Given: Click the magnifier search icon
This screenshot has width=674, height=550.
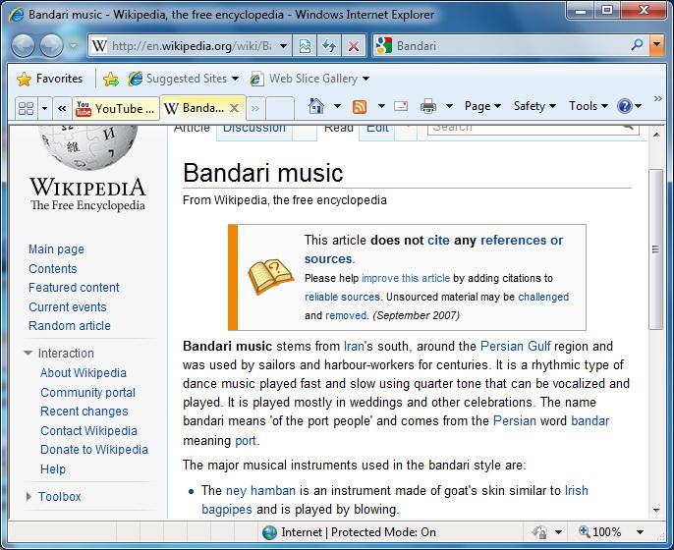Looking at the screenshot, I should tap(637, 45).
